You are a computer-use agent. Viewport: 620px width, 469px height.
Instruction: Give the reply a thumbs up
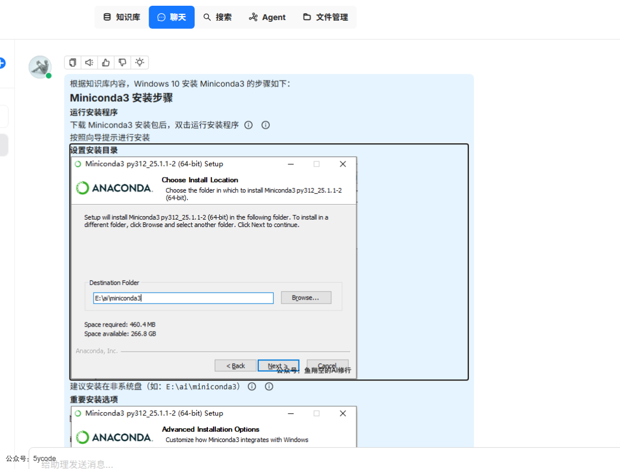click(106, 63)
